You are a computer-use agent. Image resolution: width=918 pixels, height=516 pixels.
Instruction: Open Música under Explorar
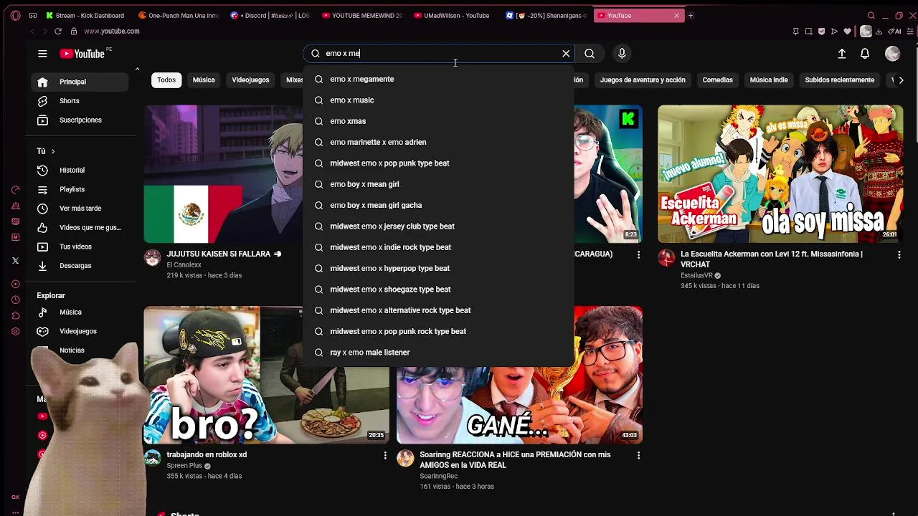click(80, 312)
